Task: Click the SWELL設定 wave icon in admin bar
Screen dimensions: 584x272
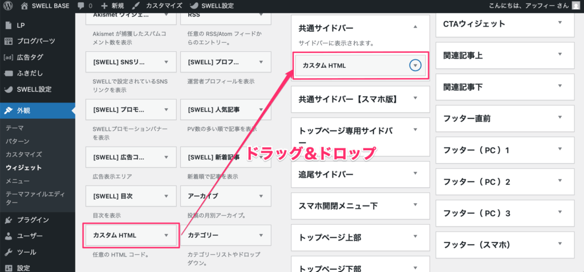Action: click(194, 6)
